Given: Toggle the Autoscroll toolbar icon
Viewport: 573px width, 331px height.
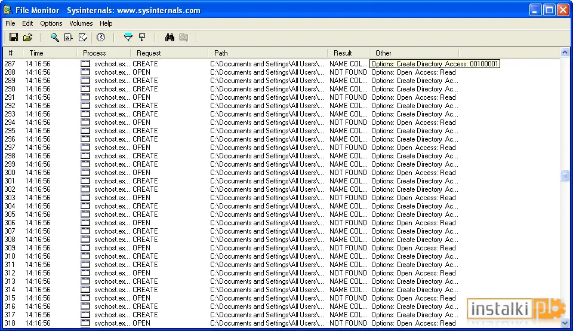Looking at the screenshot, I should click(x=69, y=37).
